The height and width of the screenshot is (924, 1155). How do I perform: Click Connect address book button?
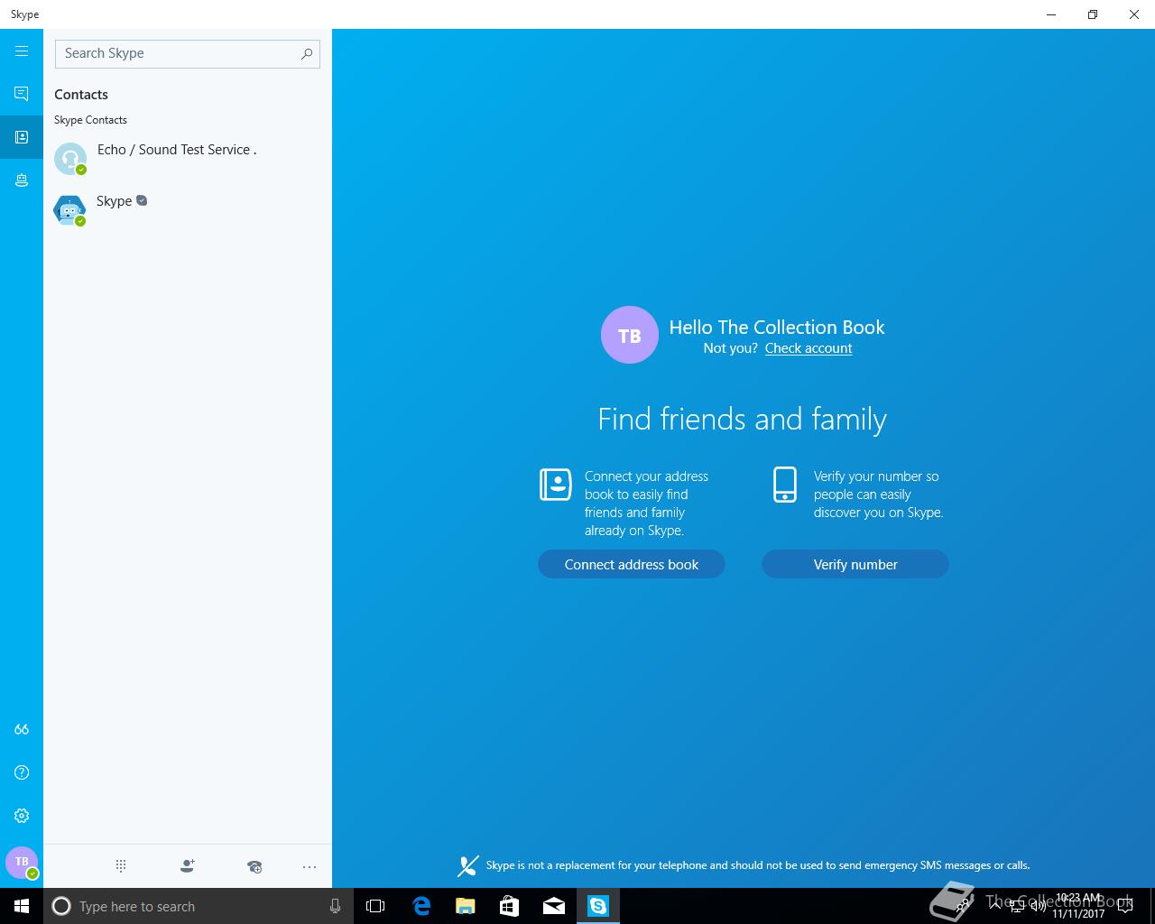(x=632, y=564)
